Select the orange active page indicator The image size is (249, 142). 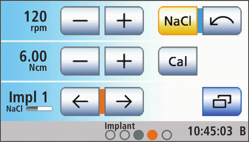pyautogui.click(x=152, y=135)
